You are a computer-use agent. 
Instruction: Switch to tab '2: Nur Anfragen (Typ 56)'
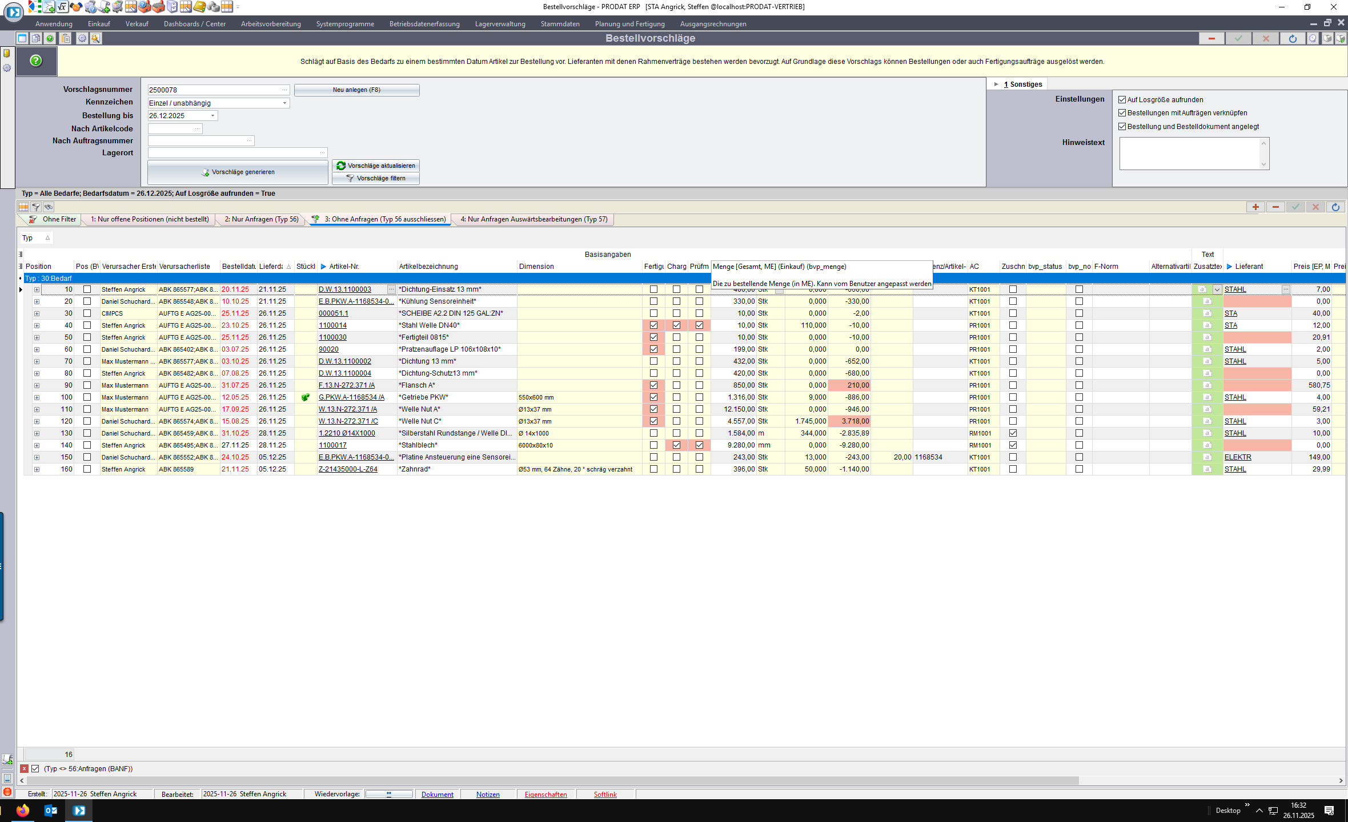click(262, 219)
